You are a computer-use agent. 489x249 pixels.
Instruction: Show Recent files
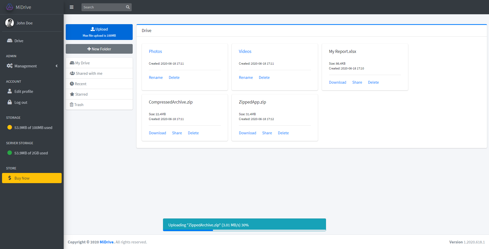99,84
